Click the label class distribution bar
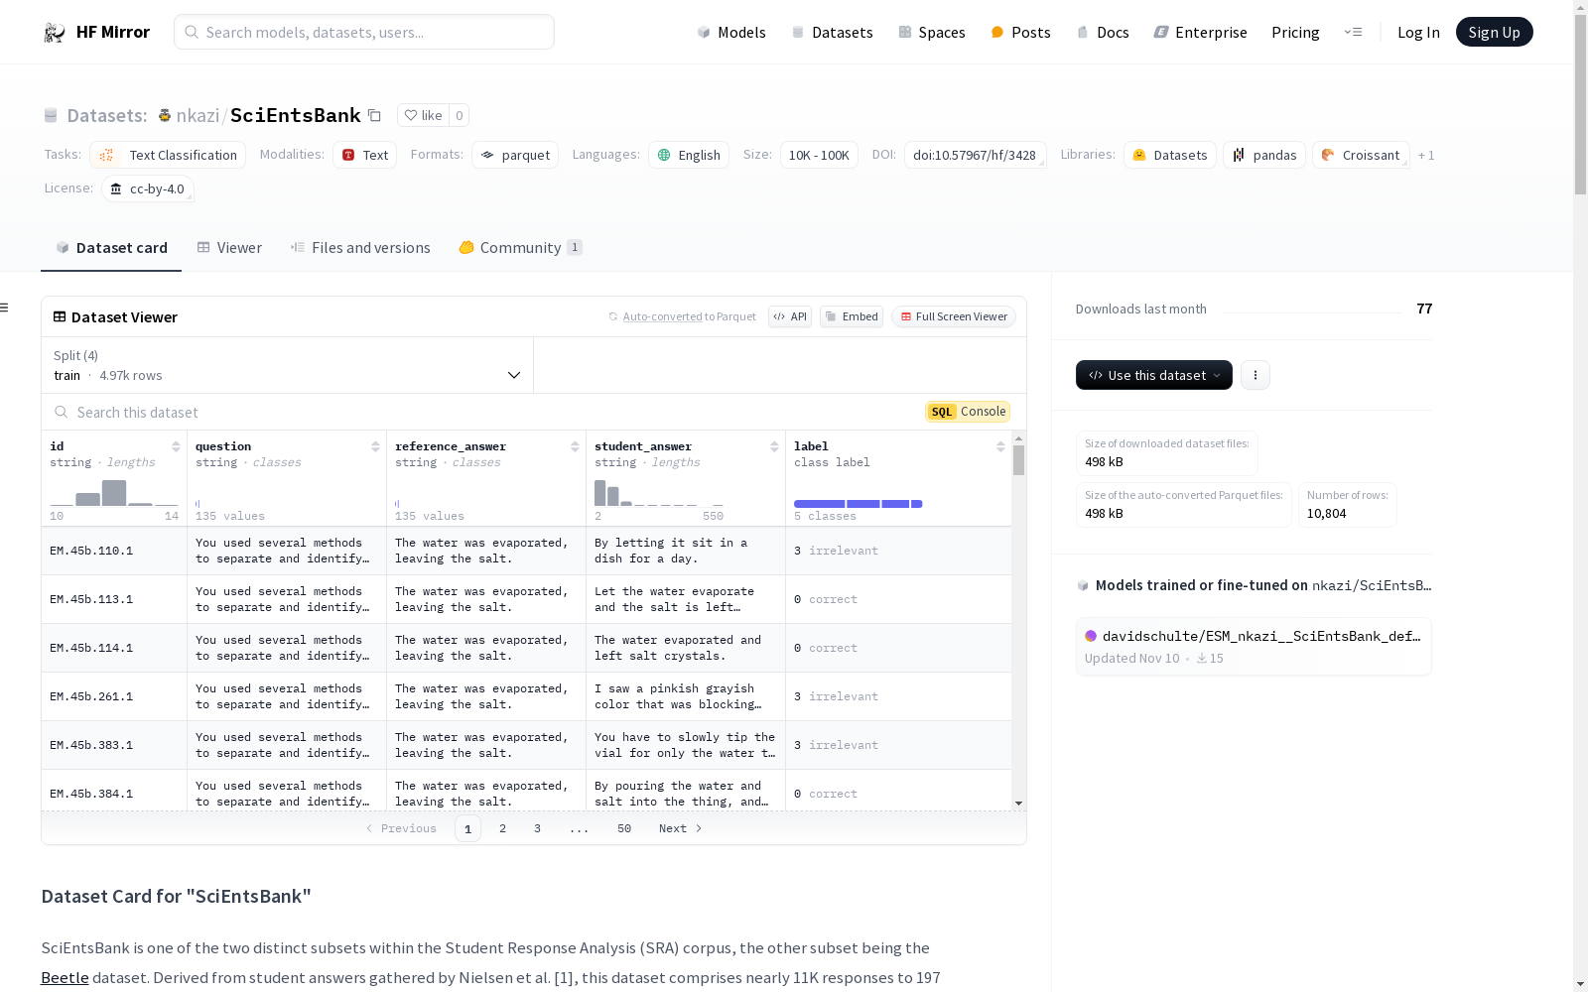Image resolution: width=1588 pixels, height=992 pixels. pyautogui.click(x=859, y=504)
